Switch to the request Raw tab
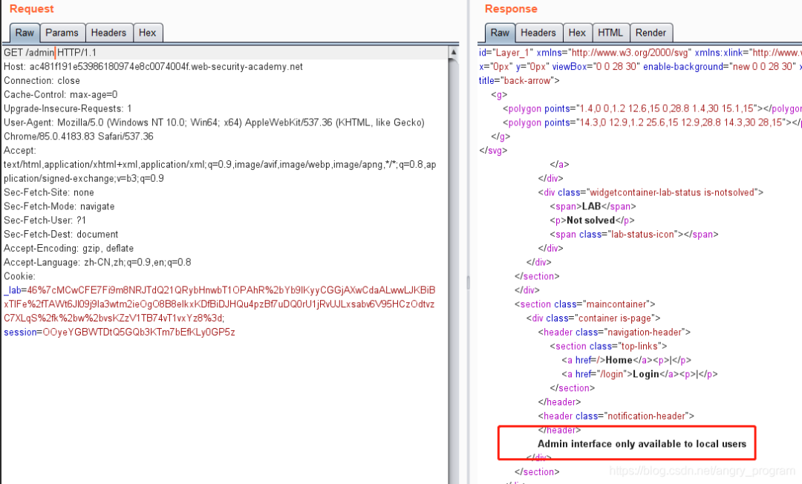The image size is (802, 484). pos(25,33)
